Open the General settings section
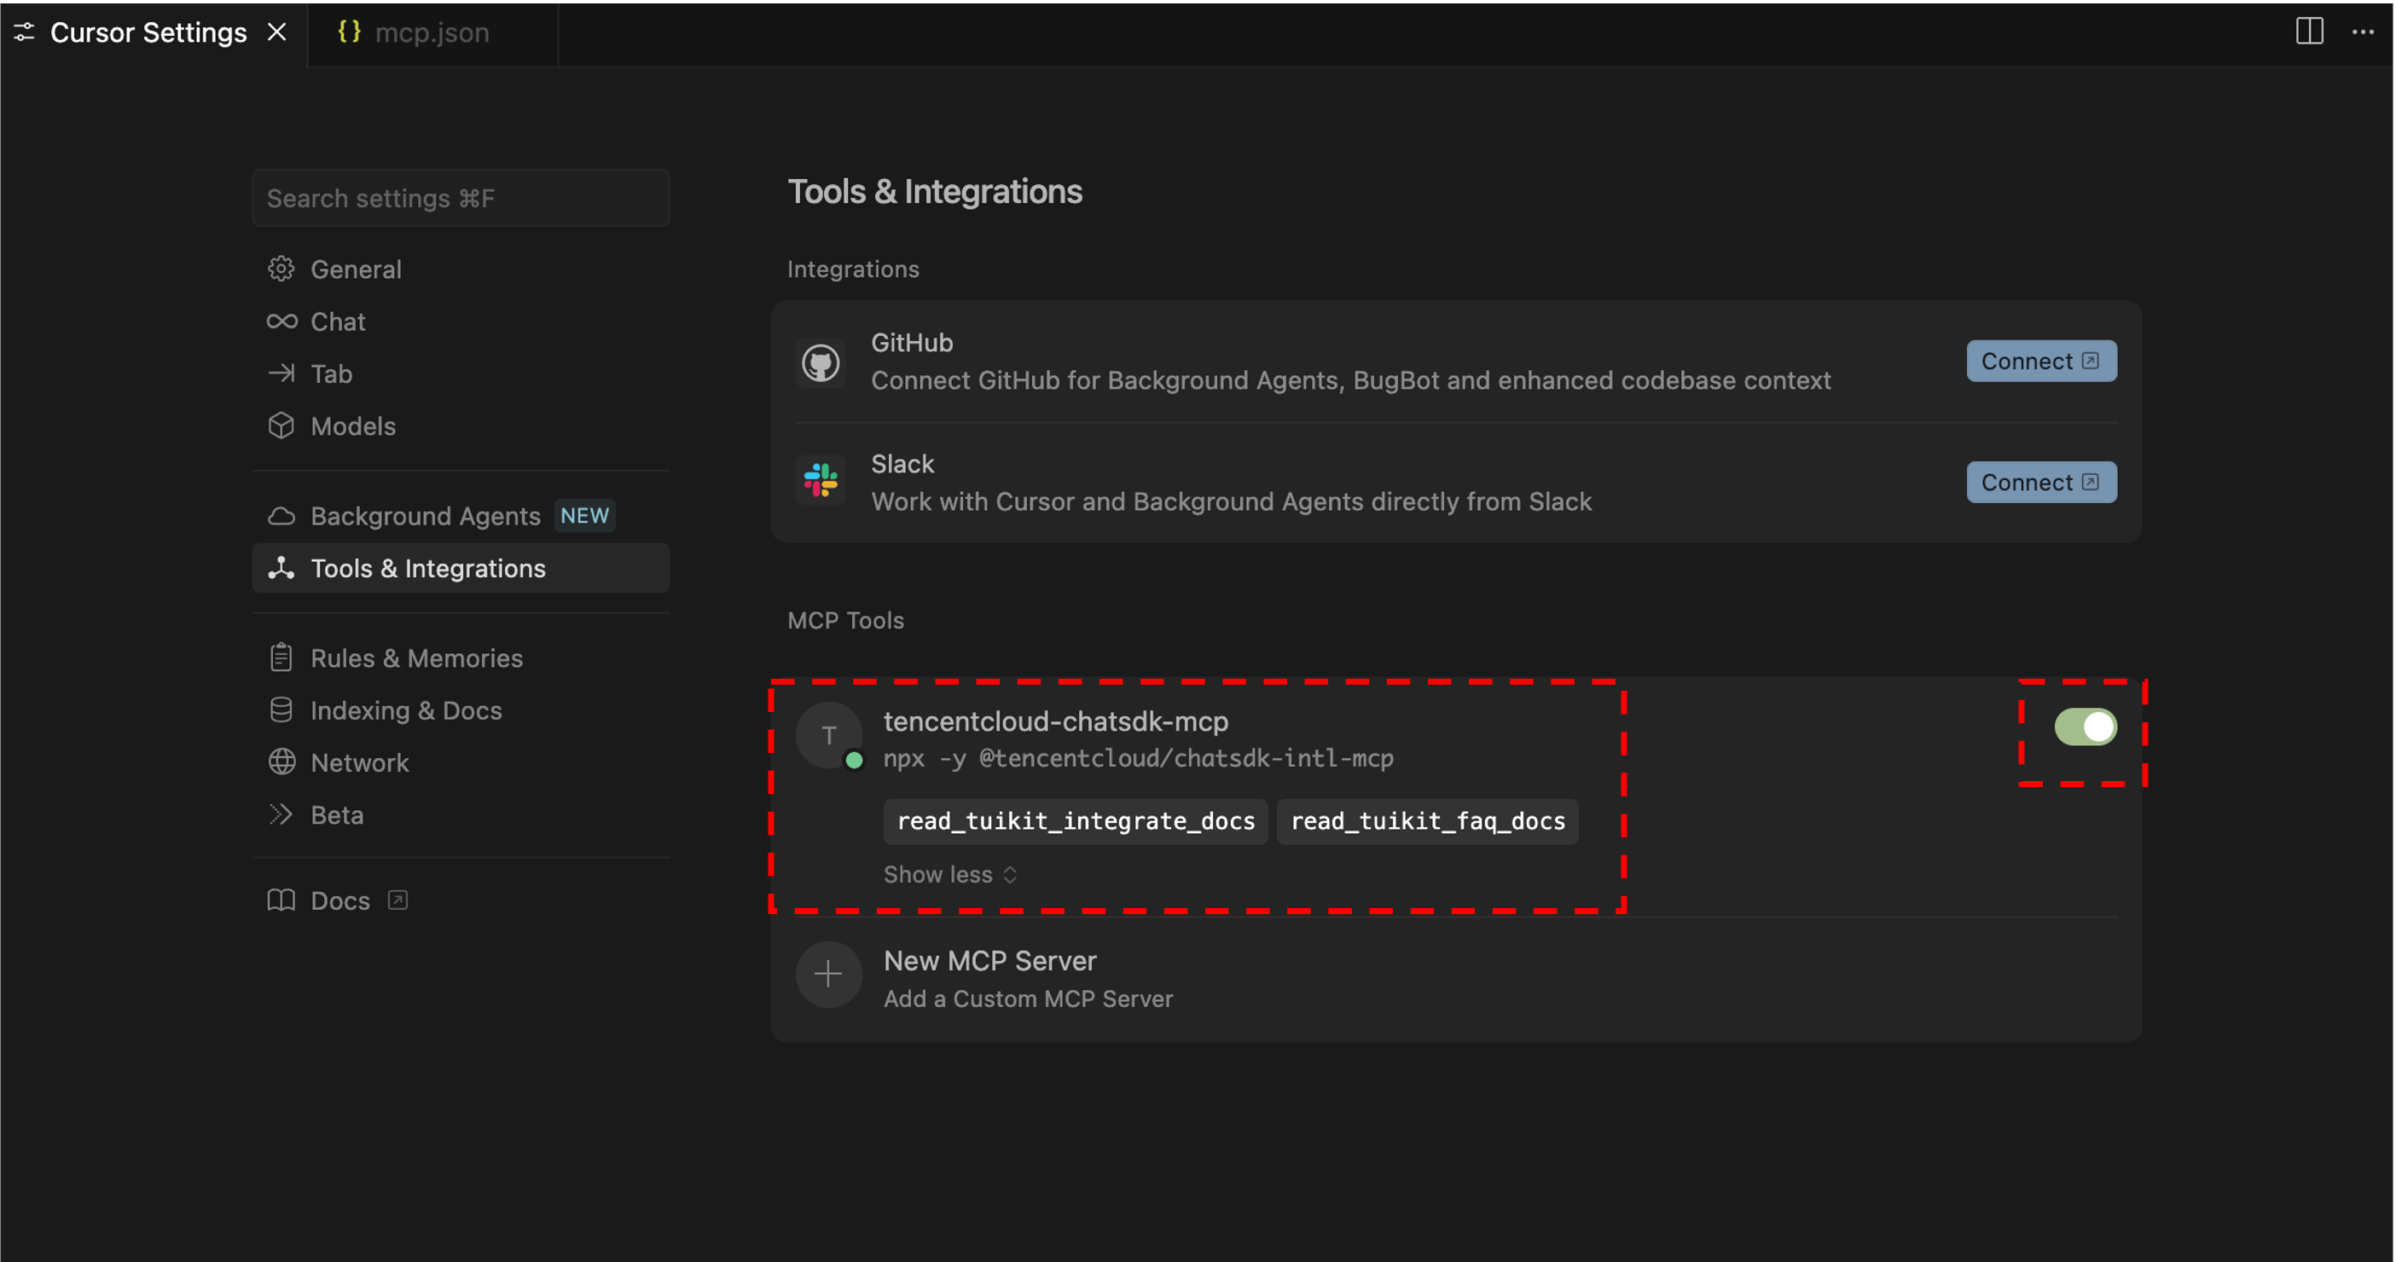The width and height of the screenshot is (2396, 1262). pyautogui.click(x=461, y=269)
